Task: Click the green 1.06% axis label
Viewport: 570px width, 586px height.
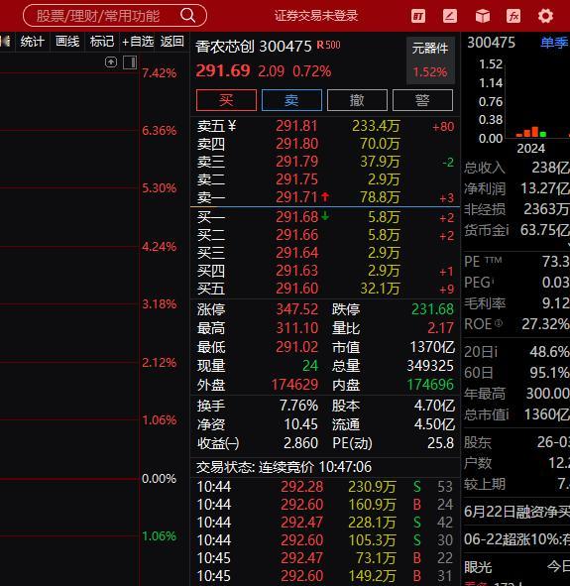Action: click(160, 535)
